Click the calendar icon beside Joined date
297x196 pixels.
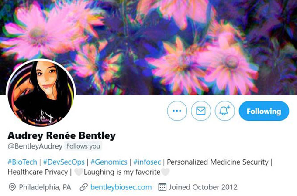[x=162, y=187]
